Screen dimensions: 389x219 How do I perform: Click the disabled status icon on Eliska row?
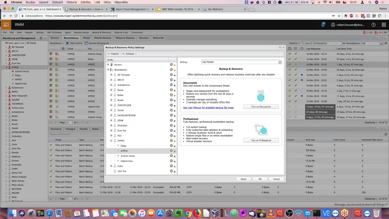171,146
